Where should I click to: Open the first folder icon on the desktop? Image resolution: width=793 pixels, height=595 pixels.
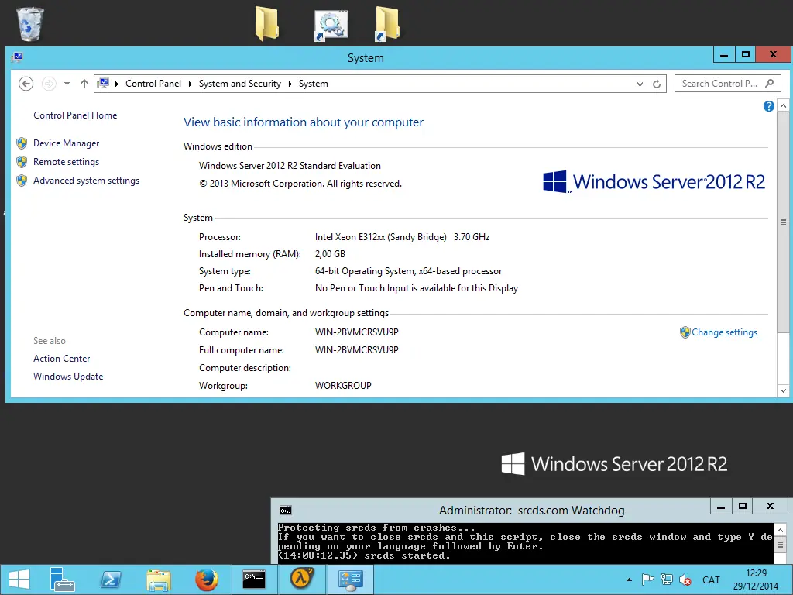click(x=267, y=23)
